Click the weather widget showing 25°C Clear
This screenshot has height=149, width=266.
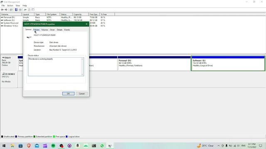pos(205,146)
